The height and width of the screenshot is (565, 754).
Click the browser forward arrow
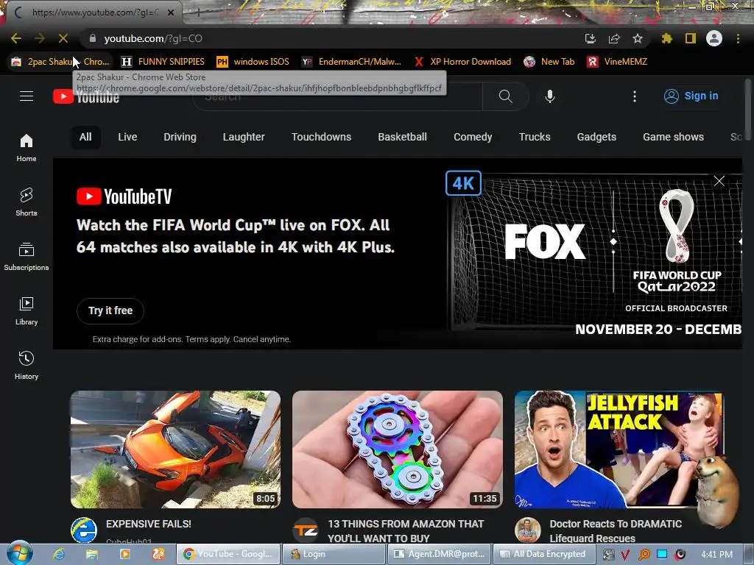[40, 38]
